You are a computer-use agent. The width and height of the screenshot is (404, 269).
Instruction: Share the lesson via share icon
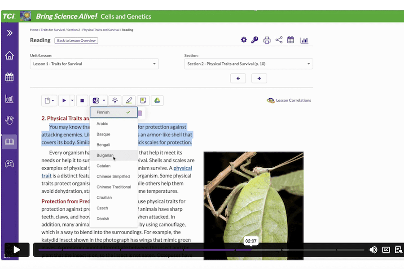tap(279, 40)
